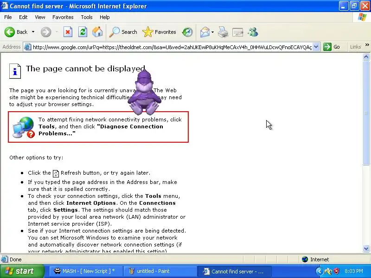Go to the Home page icon

pyautogui.click(x=97, y=32)
